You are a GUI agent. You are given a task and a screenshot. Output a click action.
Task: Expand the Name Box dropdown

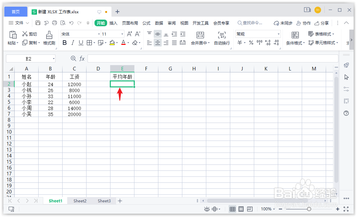click(54, 59)
